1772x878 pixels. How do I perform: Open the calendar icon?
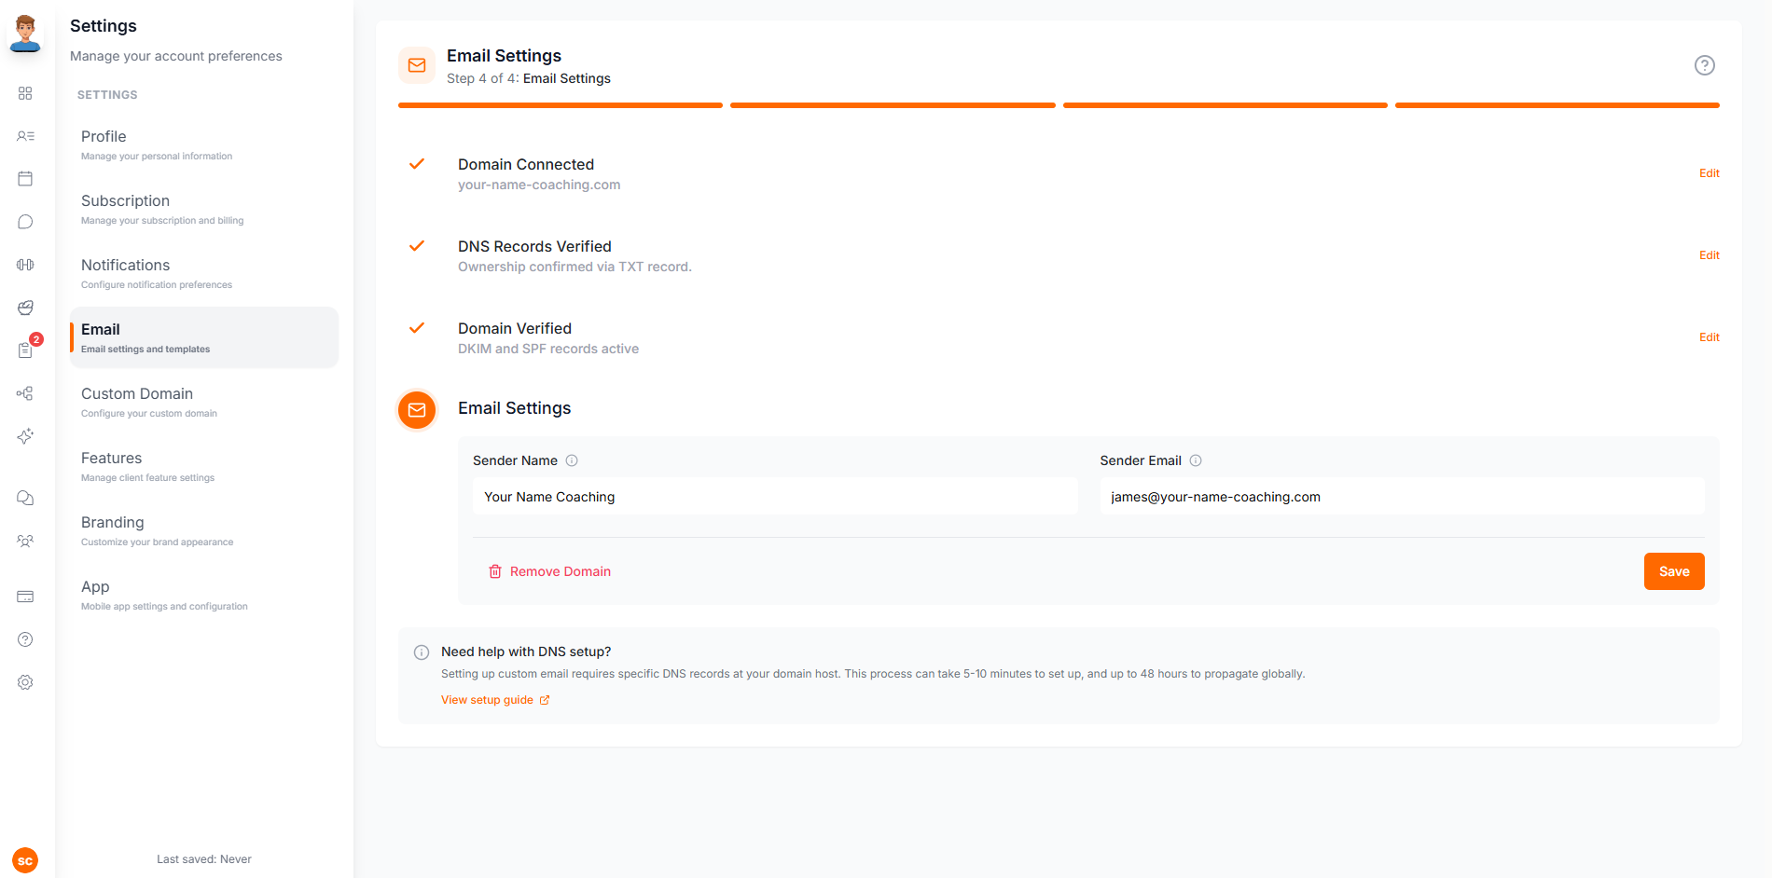(25, 178)
